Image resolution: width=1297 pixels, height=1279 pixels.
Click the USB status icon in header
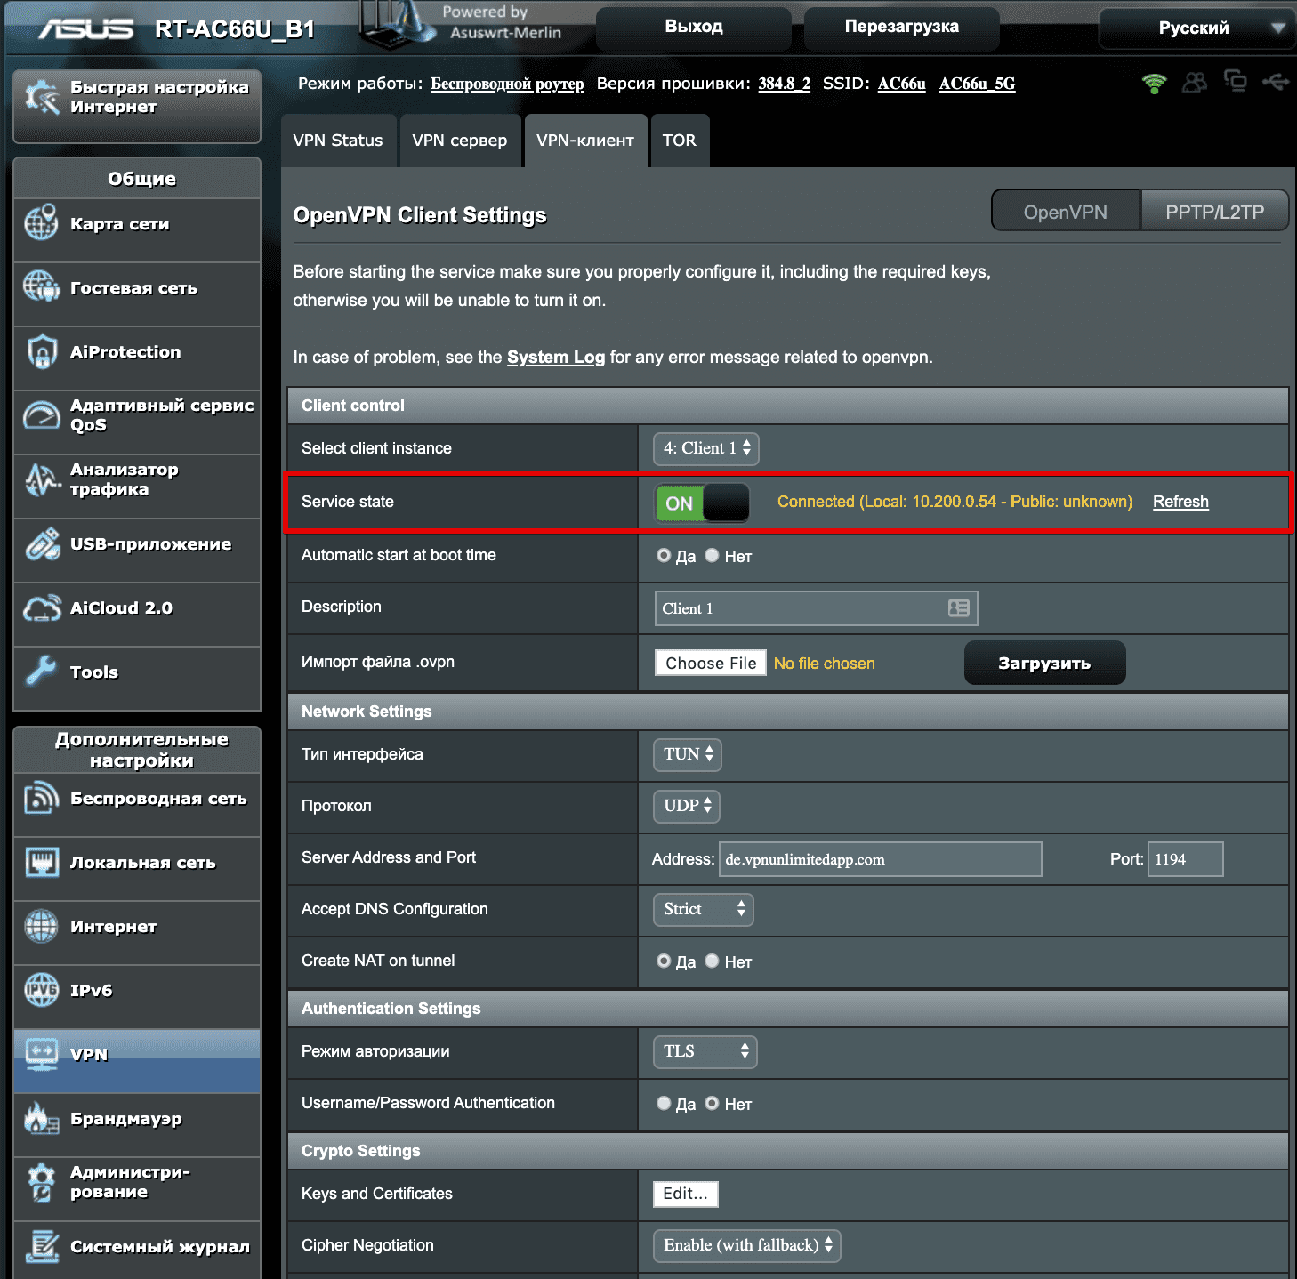tap(1275, 83)
